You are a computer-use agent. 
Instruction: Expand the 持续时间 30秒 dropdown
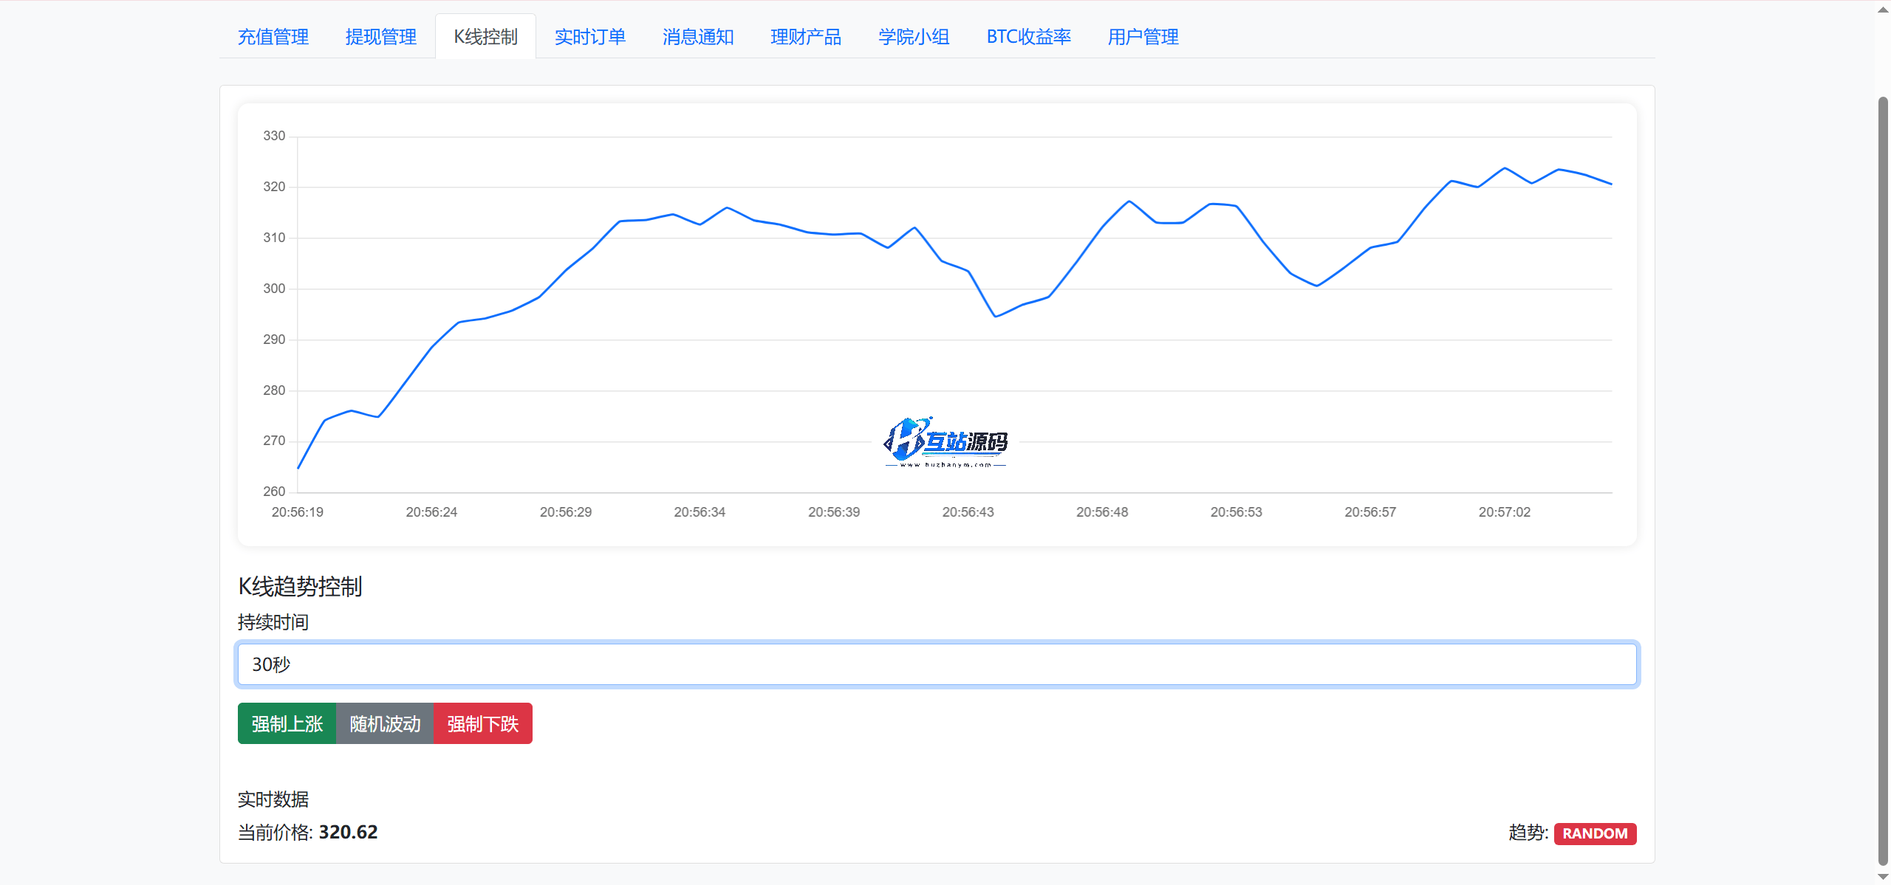click(x=937, y=664)
